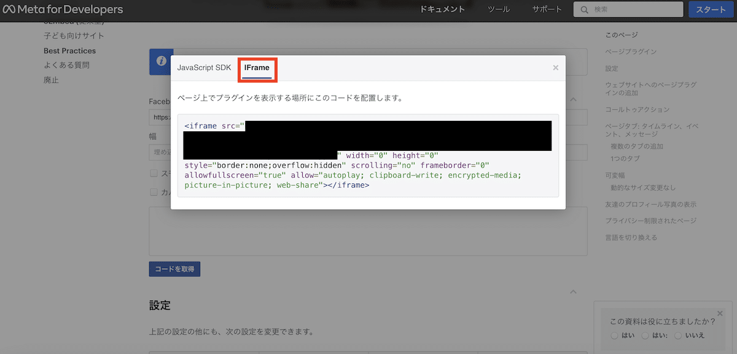Screen dimensions: 737x354
Task: Open the ドキュメント menu
Action: 443,10
